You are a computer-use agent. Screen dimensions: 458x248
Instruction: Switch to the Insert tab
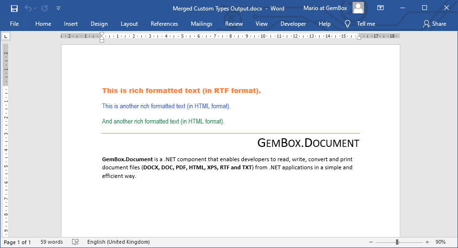(71, 24)
